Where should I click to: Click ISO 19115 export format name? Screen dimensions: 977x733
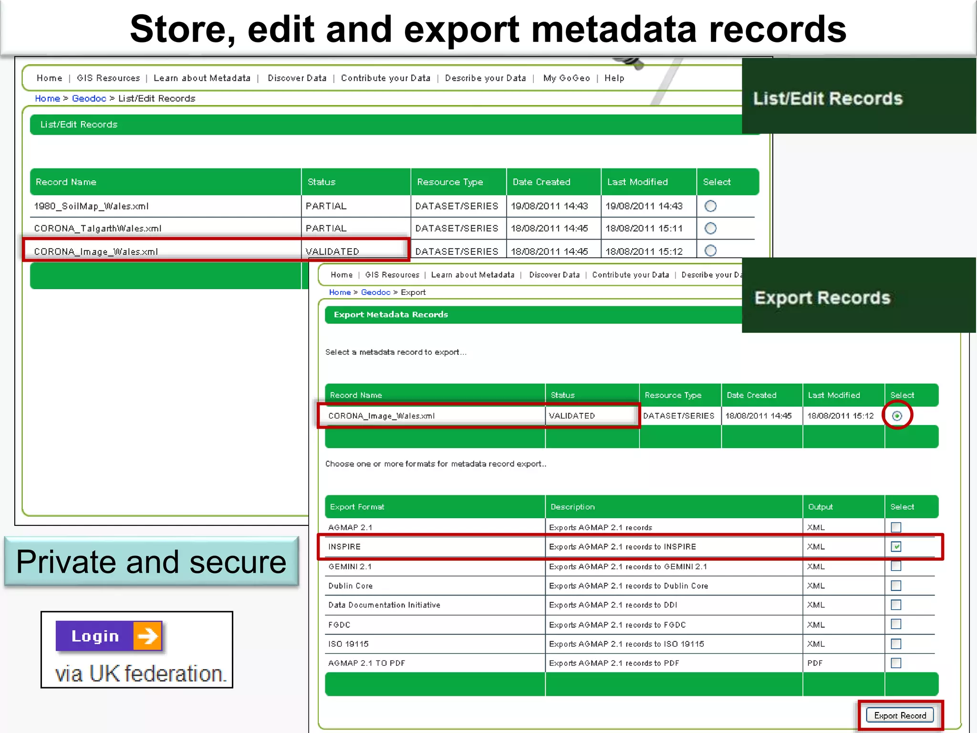(x=348, y=644)
